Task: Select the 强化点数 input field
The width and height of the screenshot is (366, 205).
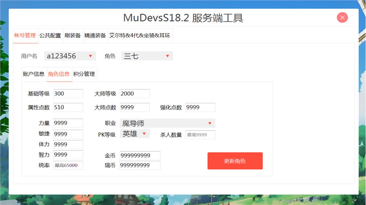Action: point(200,107)
